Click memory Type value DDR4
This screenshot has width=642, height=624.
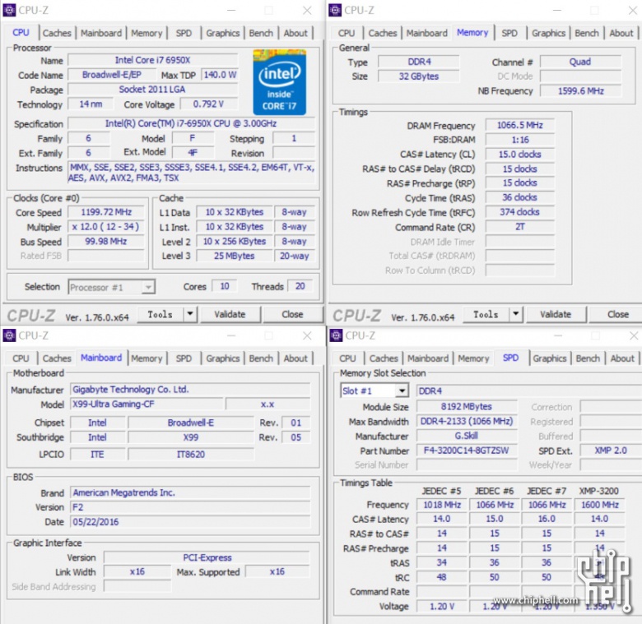(419, 62)
